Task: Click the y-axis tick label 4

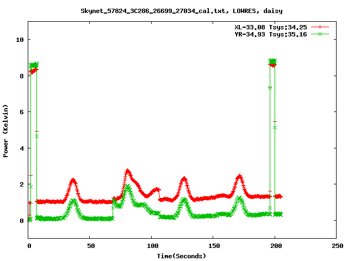Action: pyautogui.click(x=22, y=148)
